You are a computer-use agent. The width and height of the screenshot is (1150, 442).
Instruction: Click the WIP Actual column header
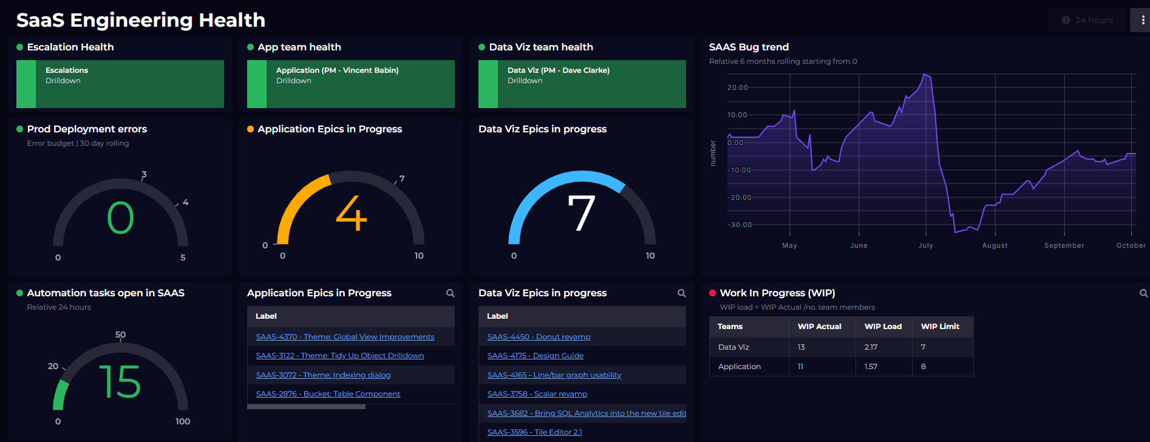819,327
